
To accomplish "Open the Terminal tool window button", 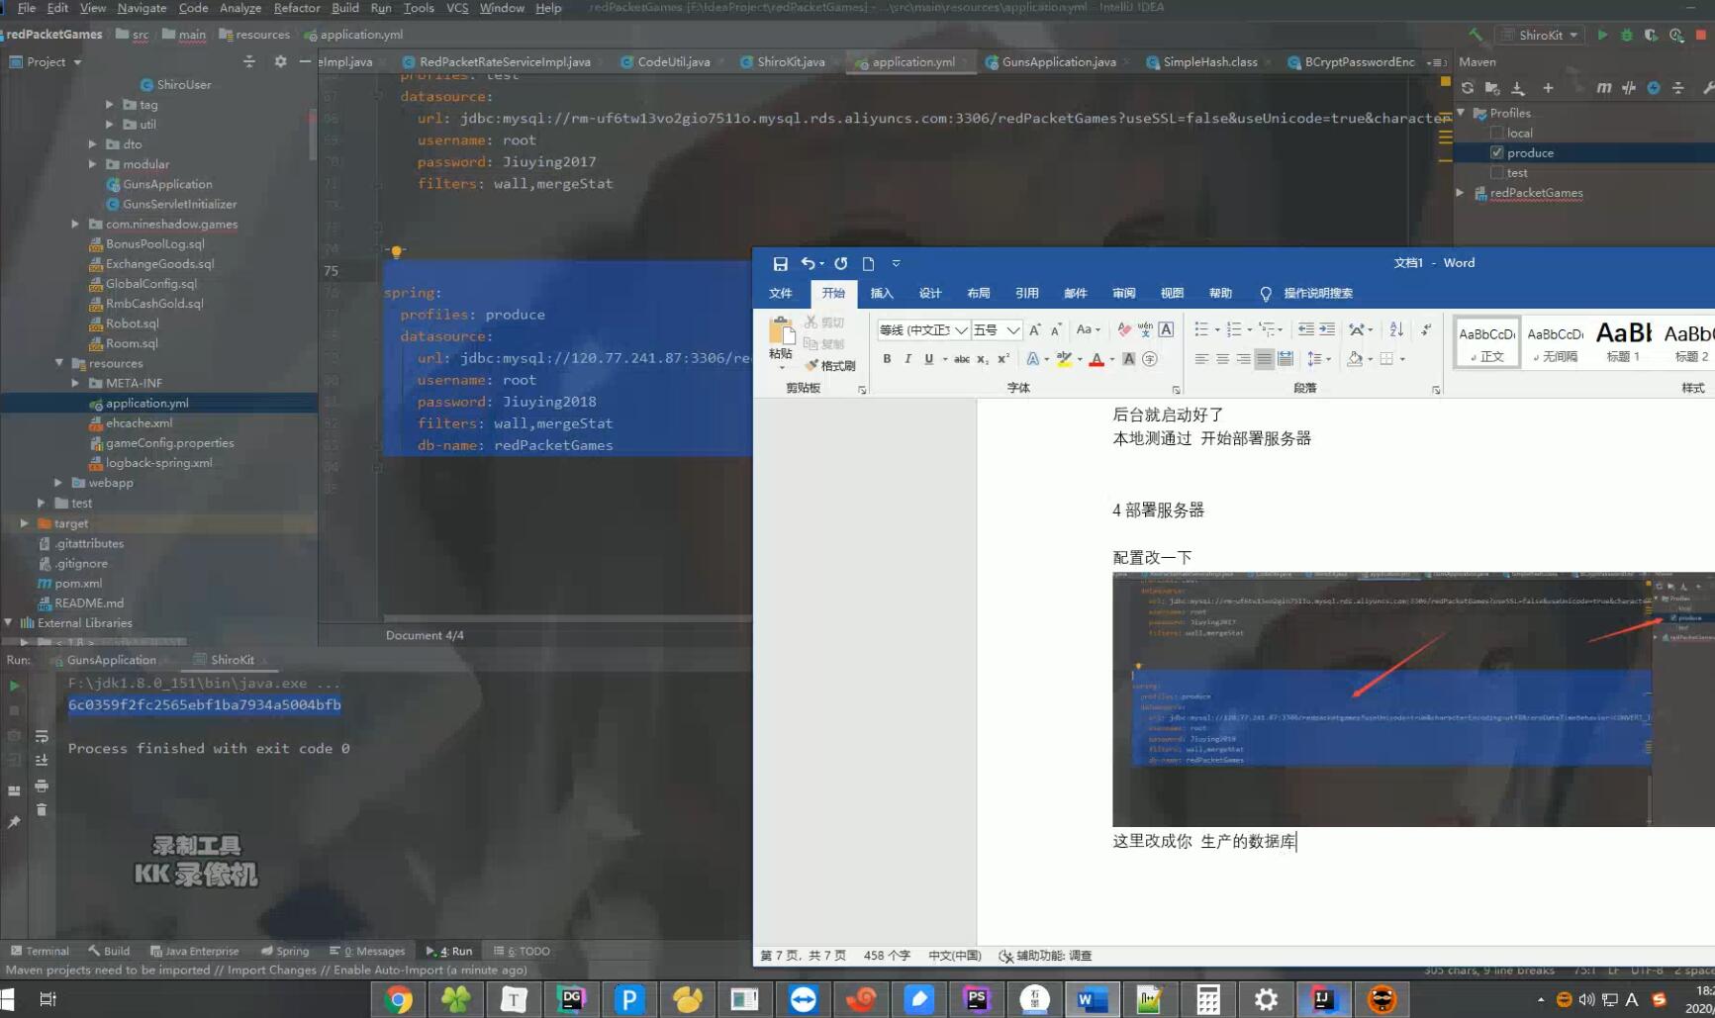I will [x=40, y=951].
